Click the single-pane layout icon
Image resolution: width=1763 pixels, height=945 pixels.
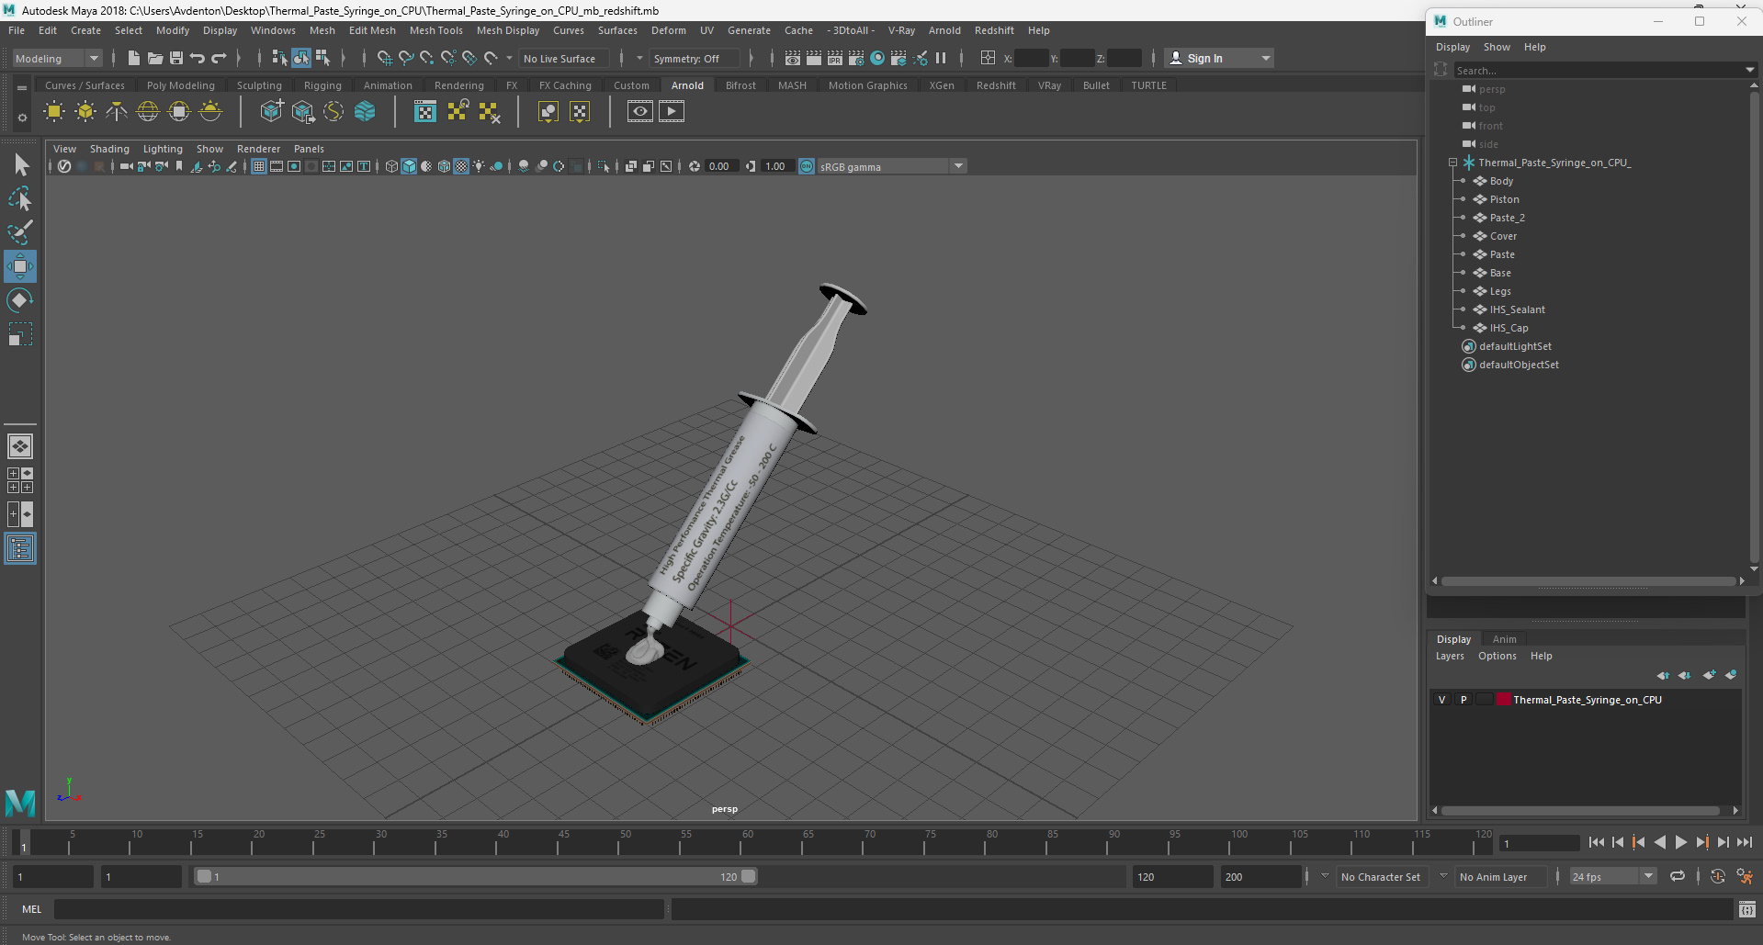pyautogui.click(x=20, y=446)
